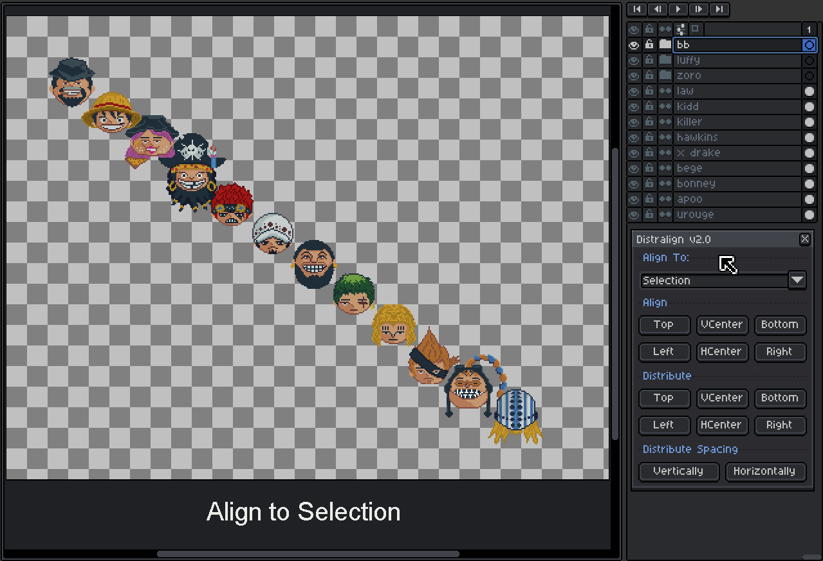The image size is (823, 561).
Task: Toggle visibility of killer layer
Action: coord(634,122)
